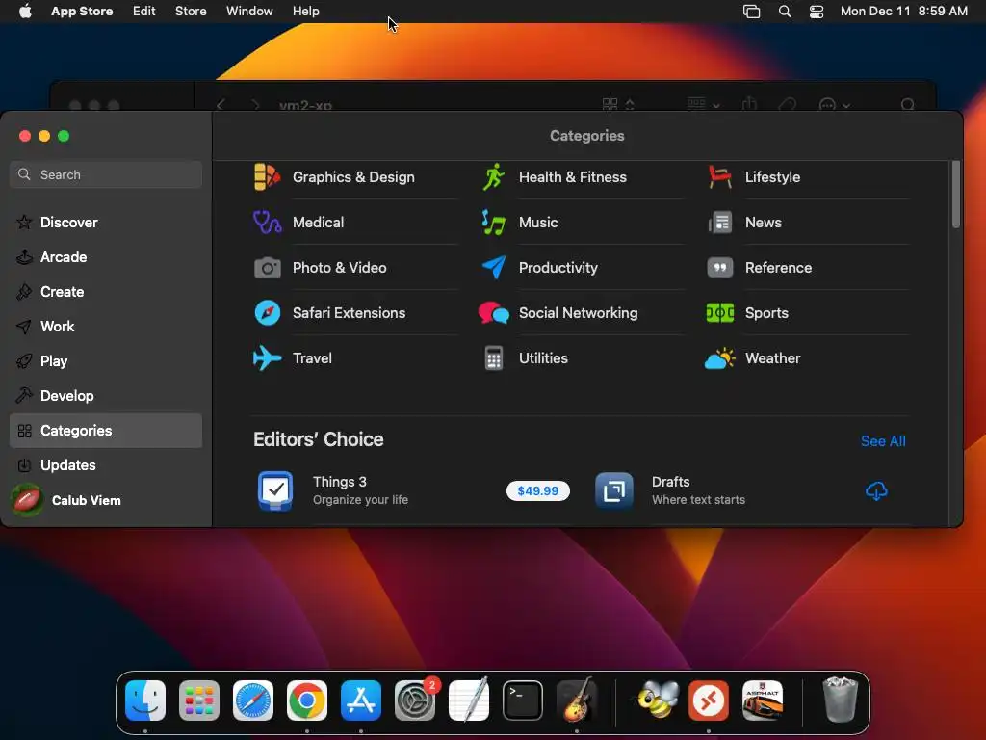This screenshot has width=986, height=740.
Task: Open Google Chrome in the Dock
Action: click(307, 700)
